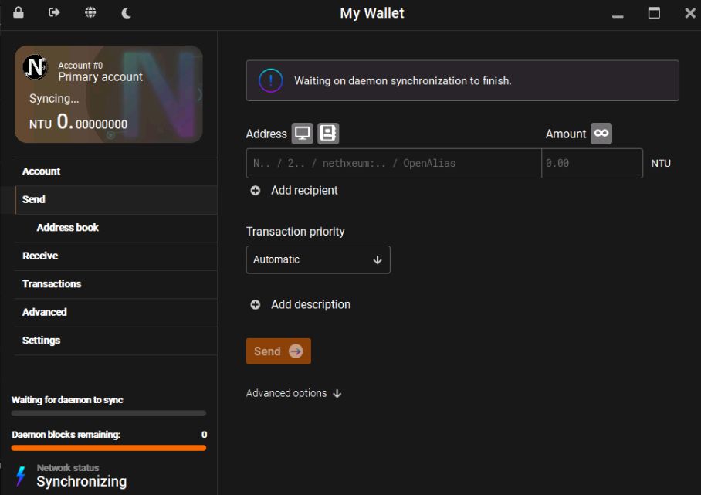
Task: Lock the wallet with padlock icon
Action: (x=19, y=12)
